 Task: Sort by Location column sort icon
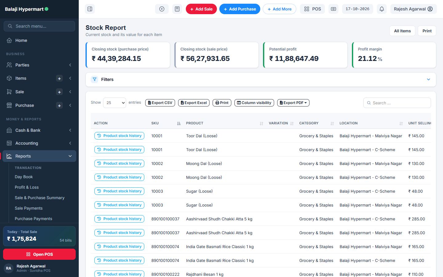click(401, 123)
